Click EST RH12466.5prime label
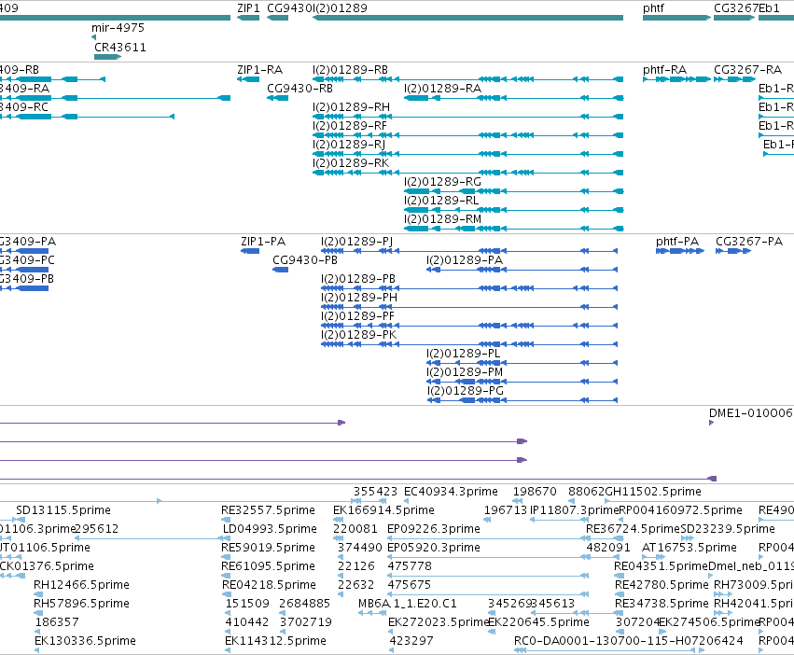Screen dimensions: 794x655 point(81,586)
